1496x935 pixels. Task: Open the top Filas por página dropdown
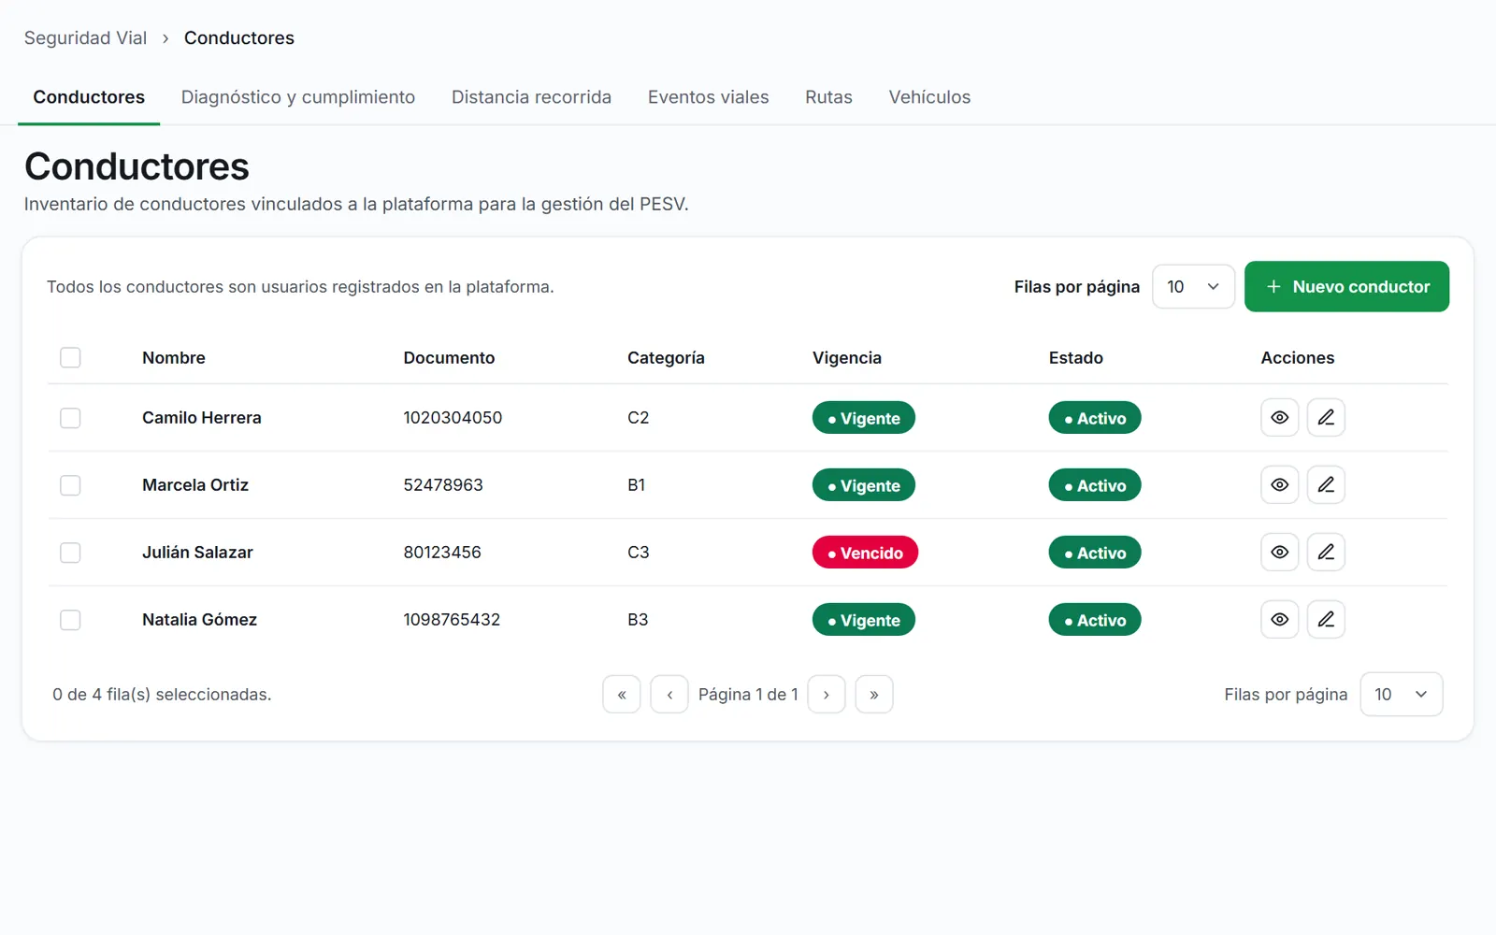1193,286
